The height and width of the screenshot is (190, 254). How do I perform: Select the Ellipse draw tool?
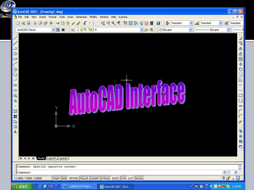pyautogui.click(x=15, y=85)
